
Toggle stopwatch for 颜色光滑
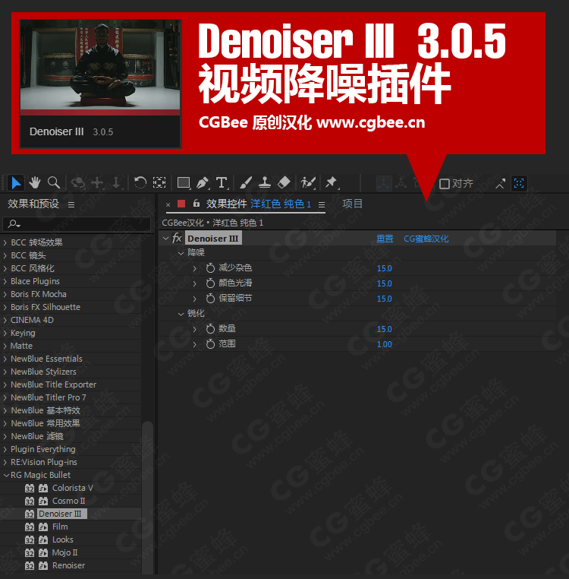210,283
